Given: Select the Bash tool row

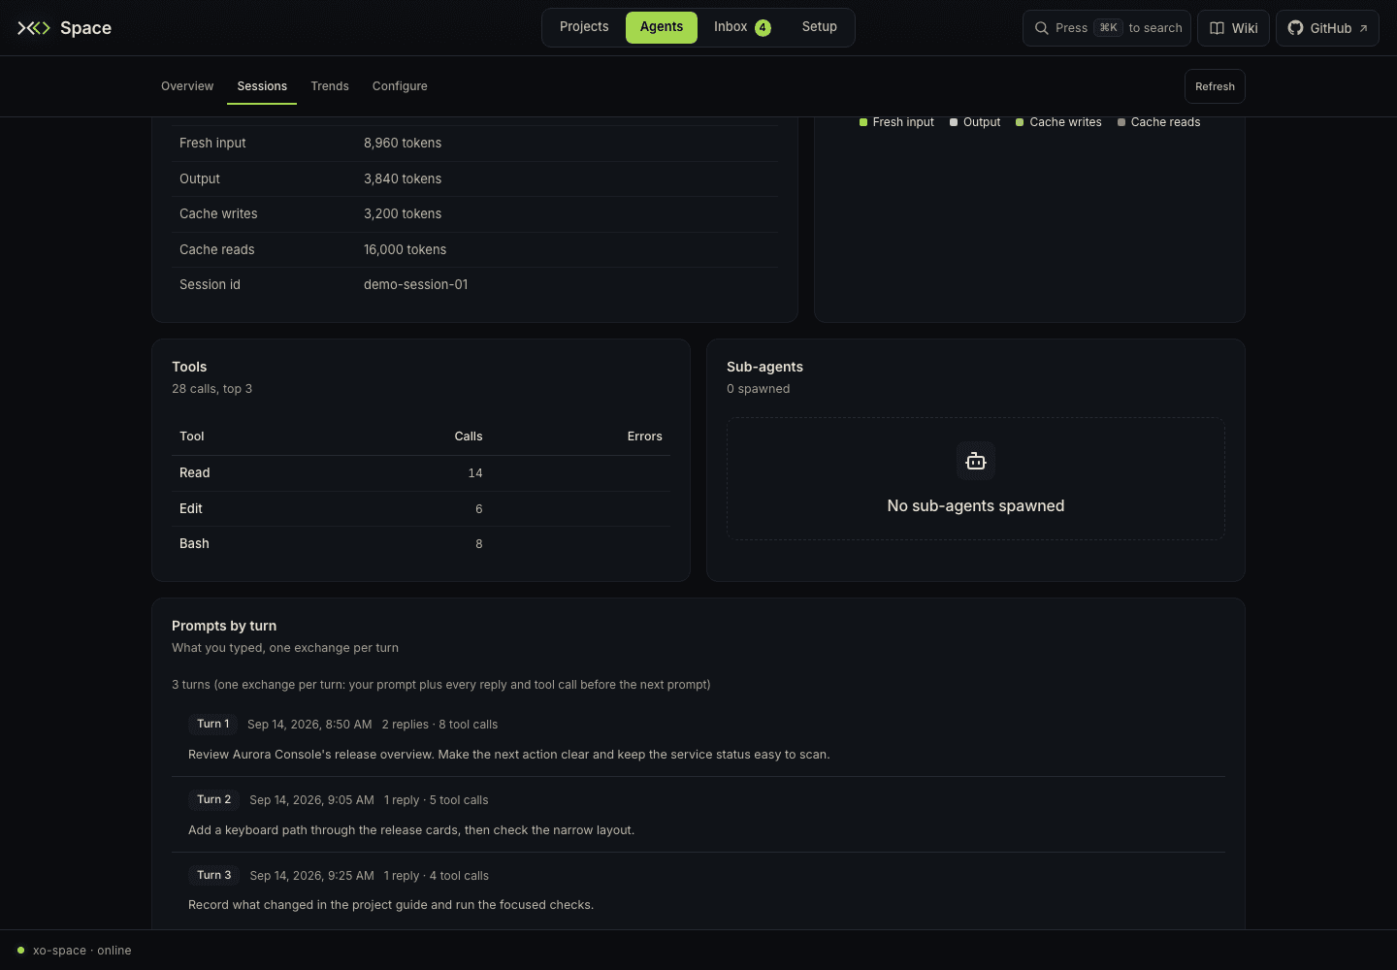Looking at the screenshot, I should (421, 544).
